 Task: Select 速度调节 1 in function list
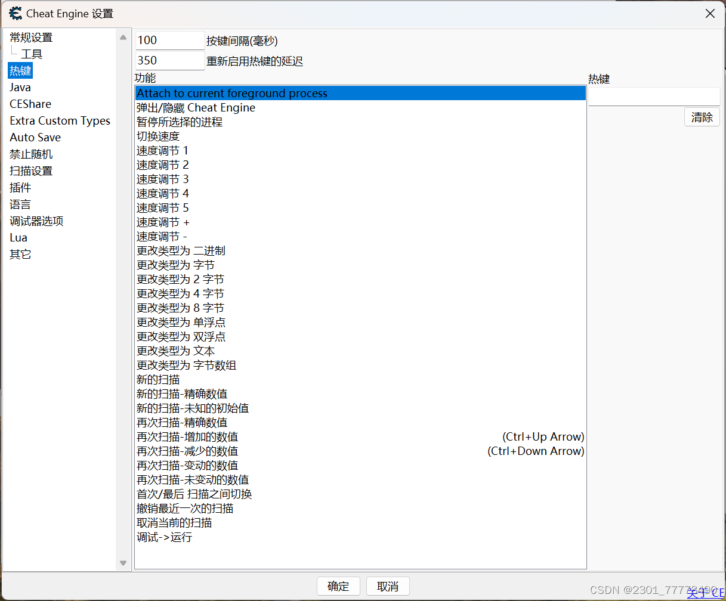click(x=360, y=151)
